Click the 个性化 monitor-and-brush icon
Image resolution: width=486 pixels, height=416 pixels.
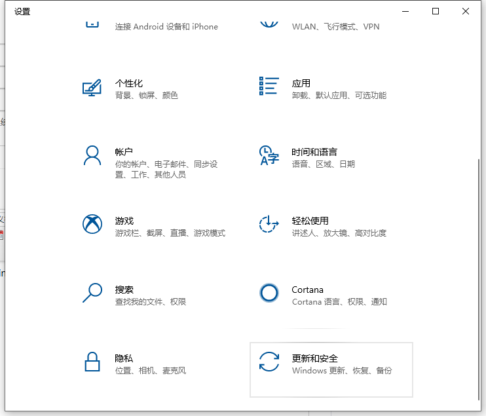[92, 88]
